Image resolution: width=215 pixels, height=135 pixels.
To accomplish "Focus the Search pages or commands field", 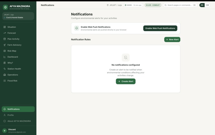I will (x=180, y=5).
